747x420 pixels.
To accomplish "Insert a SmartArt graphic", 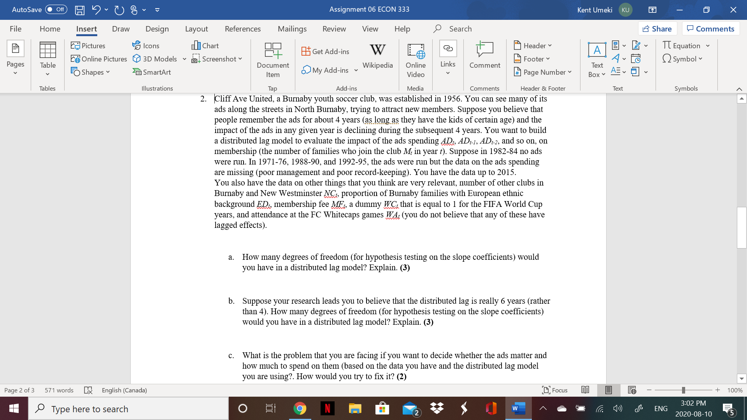I will 152,72.
